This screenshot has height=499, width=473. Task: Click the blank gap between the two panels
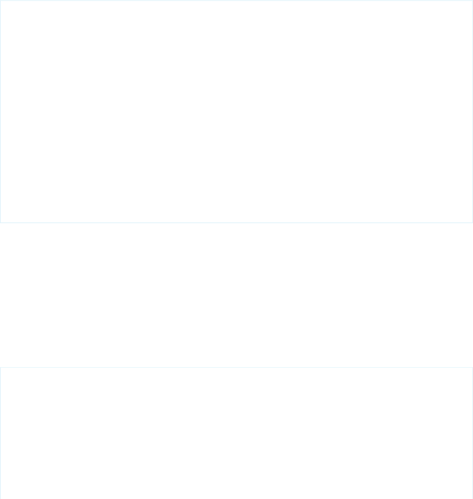[x=236, y=295]
